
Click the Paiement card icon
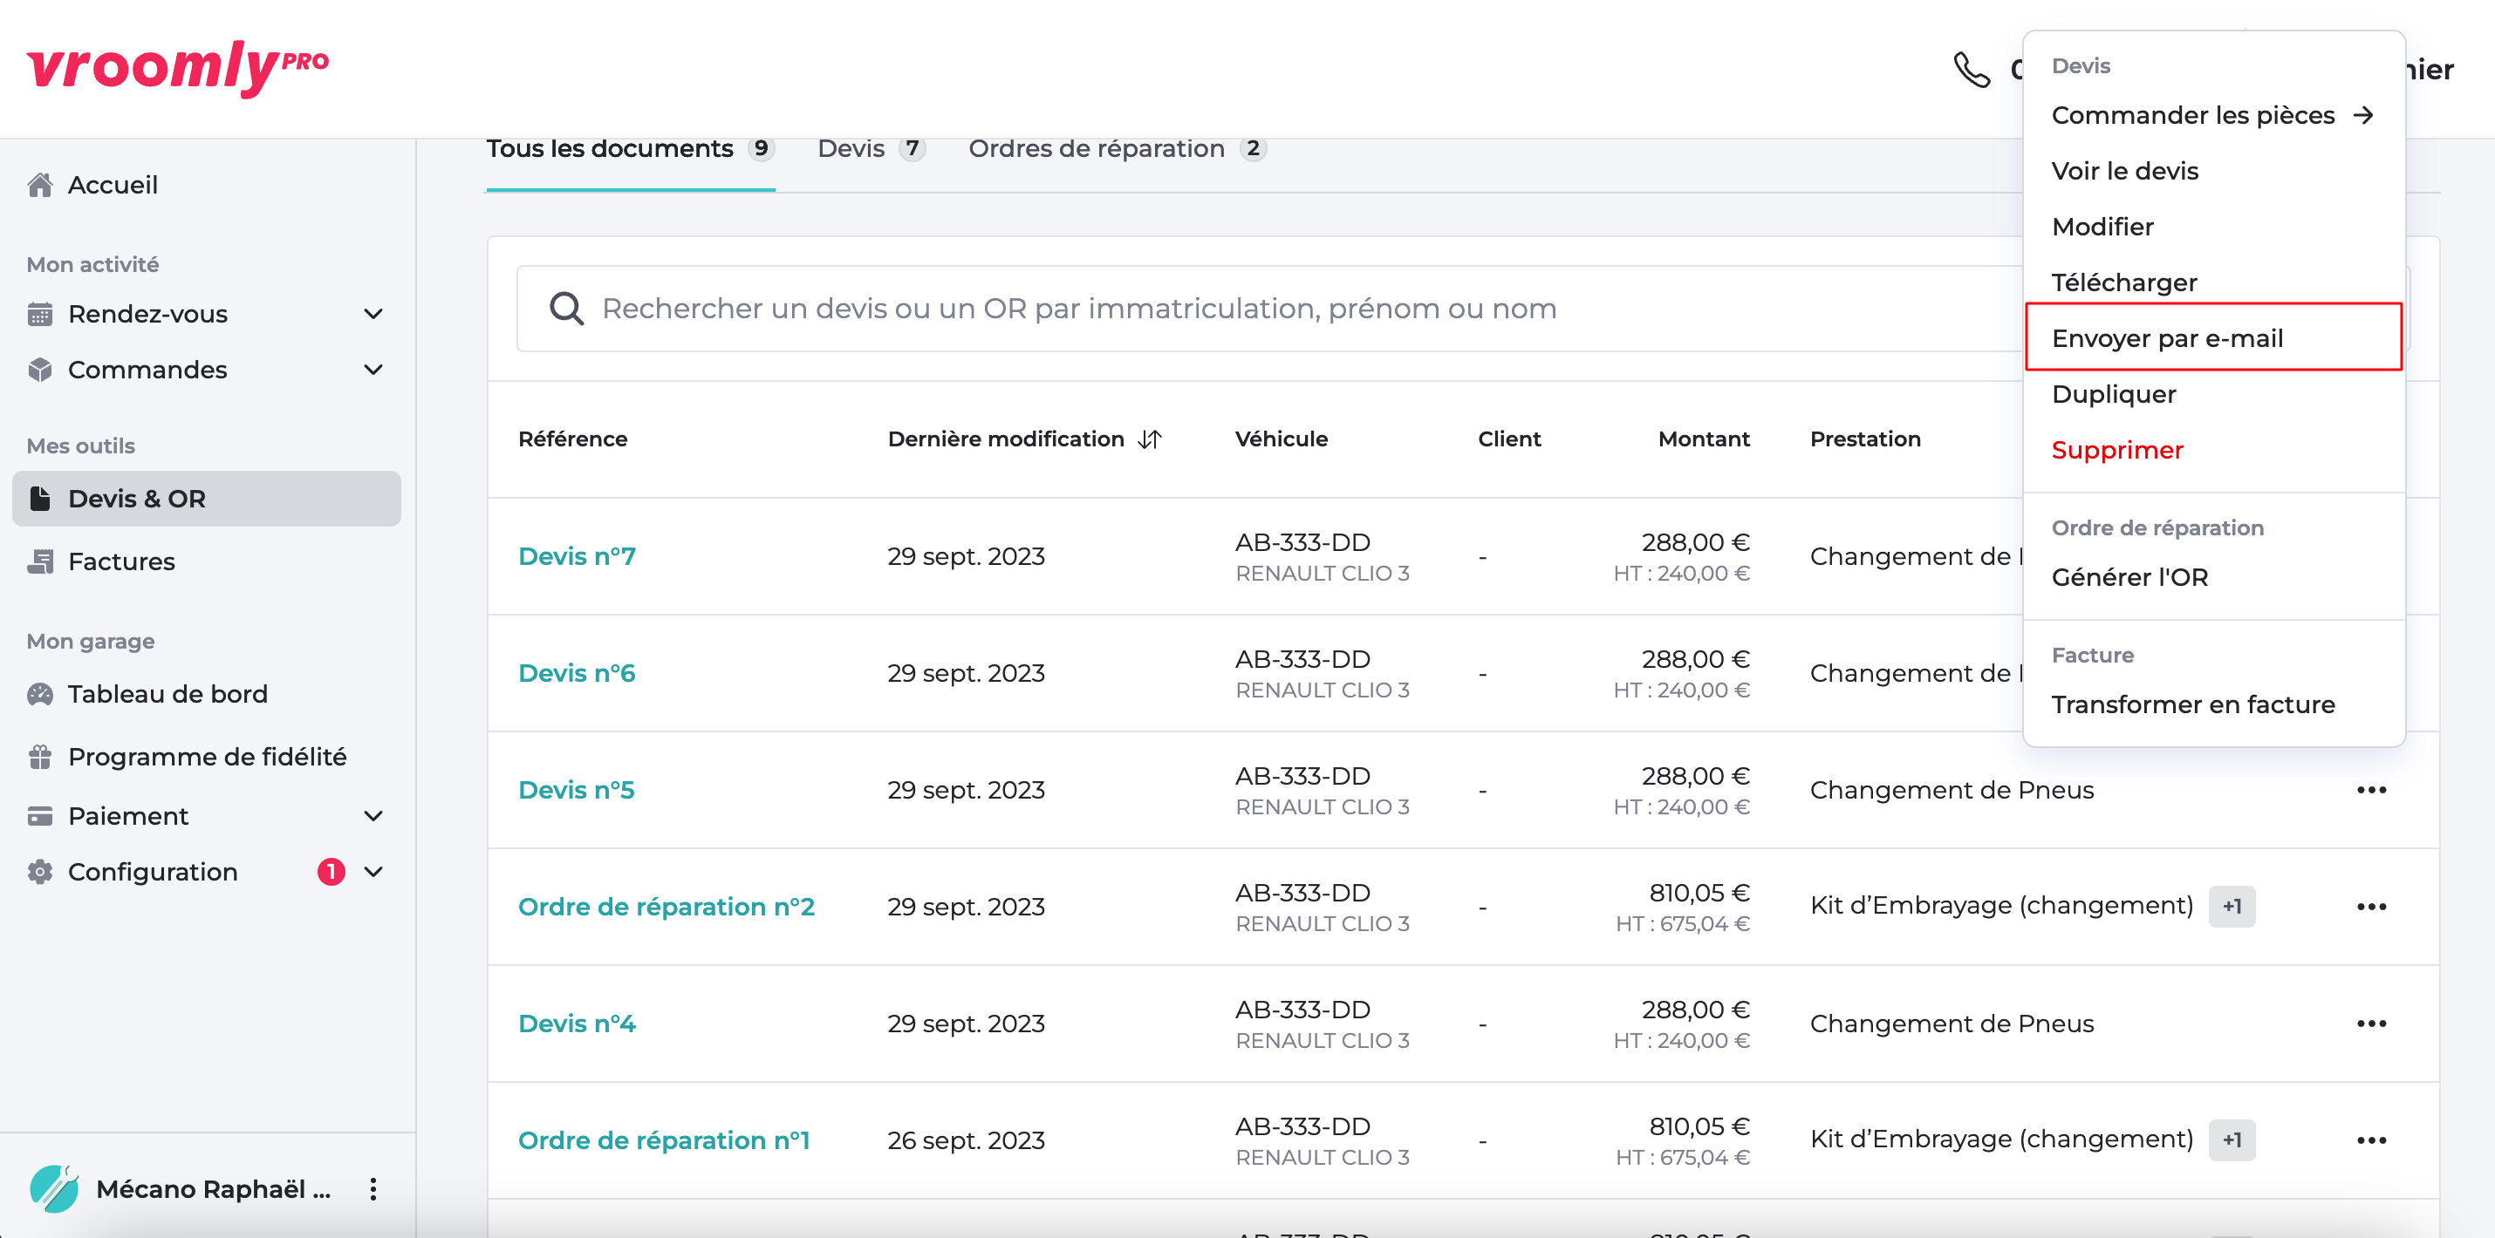(40, 816)
